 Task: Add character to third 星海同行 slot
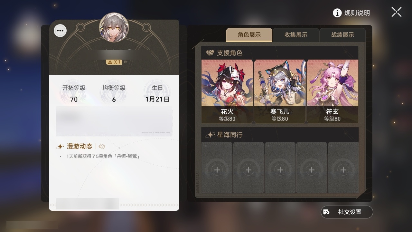click(280, 168)
